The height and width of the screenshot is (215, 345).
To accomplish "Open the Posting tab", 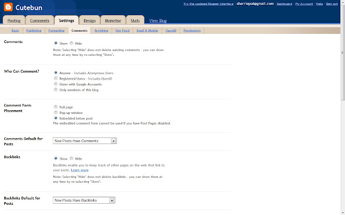I will [x=14, y=20].
